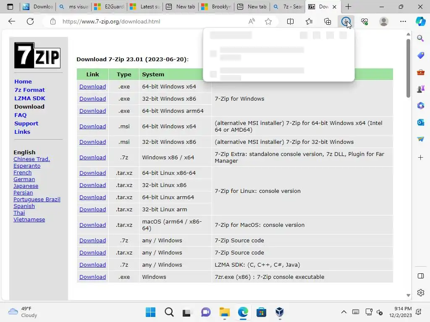The width and height of the screenshot is (430, 322).
Task: Download the macOS .tar.xz console version
Action: (92, 225)
